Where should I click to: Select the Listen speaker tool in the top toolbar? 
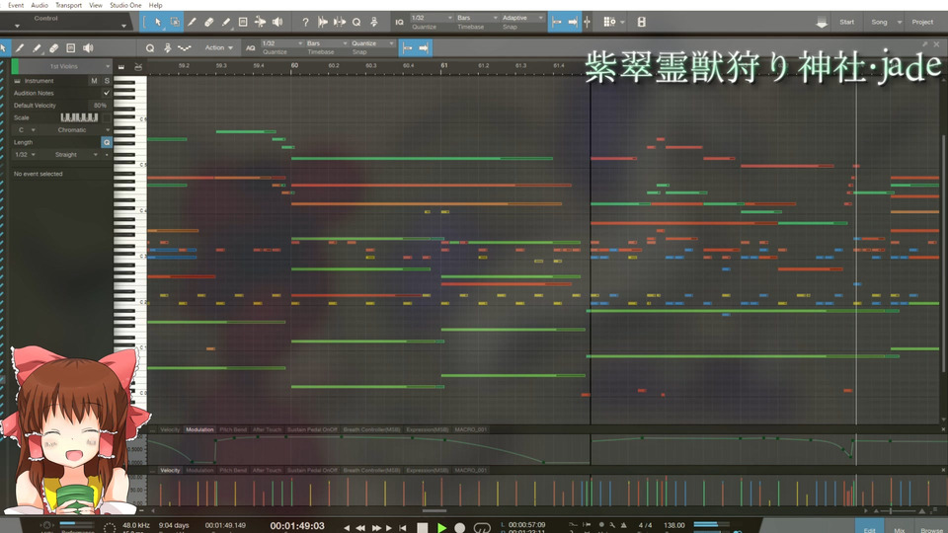click(277, 23)
